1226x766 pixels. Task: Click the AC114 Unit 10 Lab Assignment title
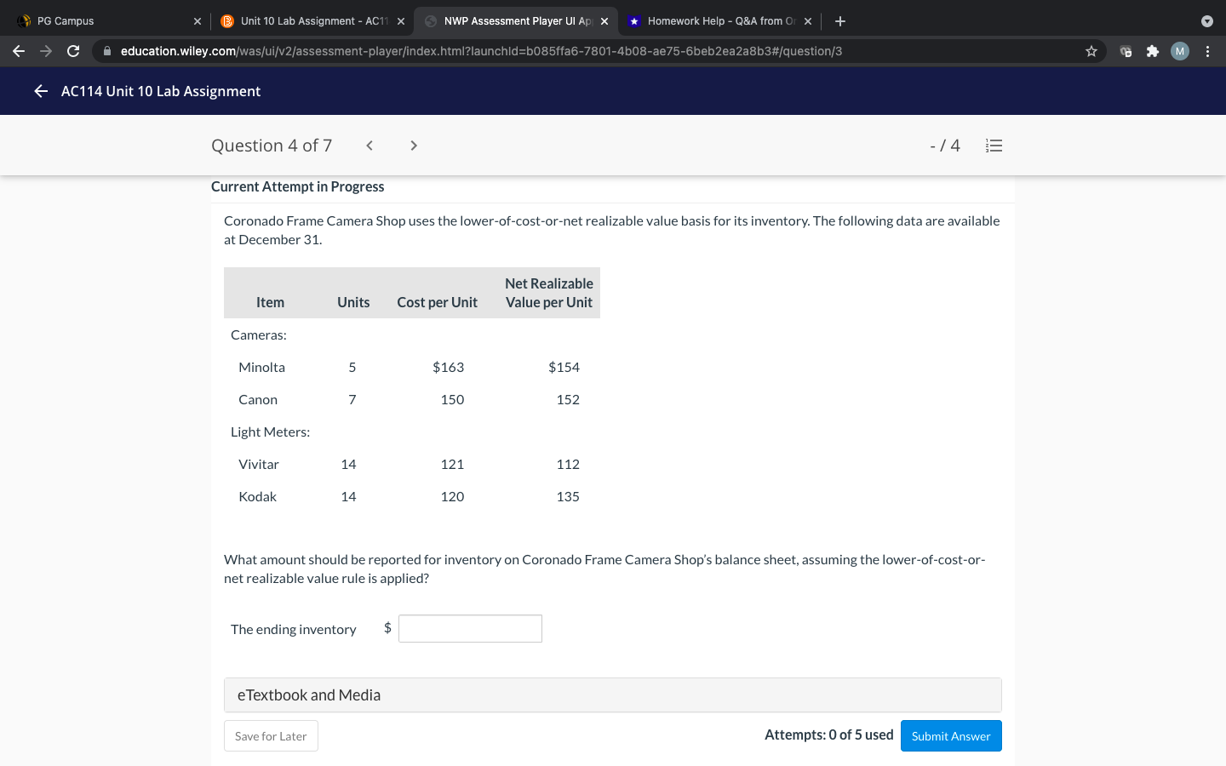pyautogui.click(x=161, y=91)
